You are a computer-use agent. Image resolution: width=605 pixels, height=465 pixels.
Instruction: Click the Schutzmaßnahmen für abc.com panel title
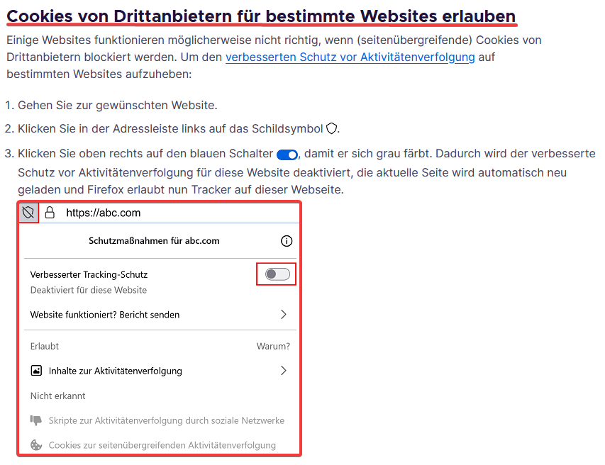[x=154, y=241]
